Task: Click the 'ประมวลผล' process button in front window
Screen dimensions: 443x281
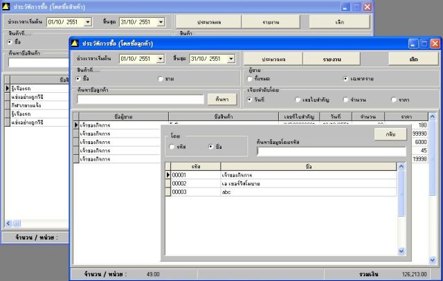Action: click(273, 60)
